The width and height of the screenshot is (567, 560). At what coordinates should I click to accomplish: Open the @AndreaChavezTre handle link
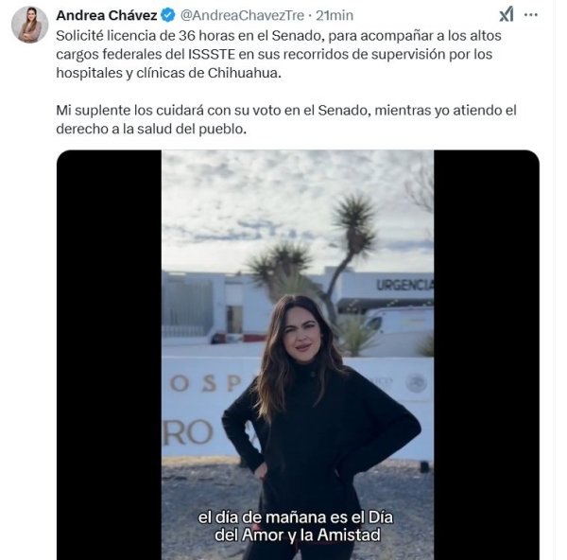(x=242, y=15)
